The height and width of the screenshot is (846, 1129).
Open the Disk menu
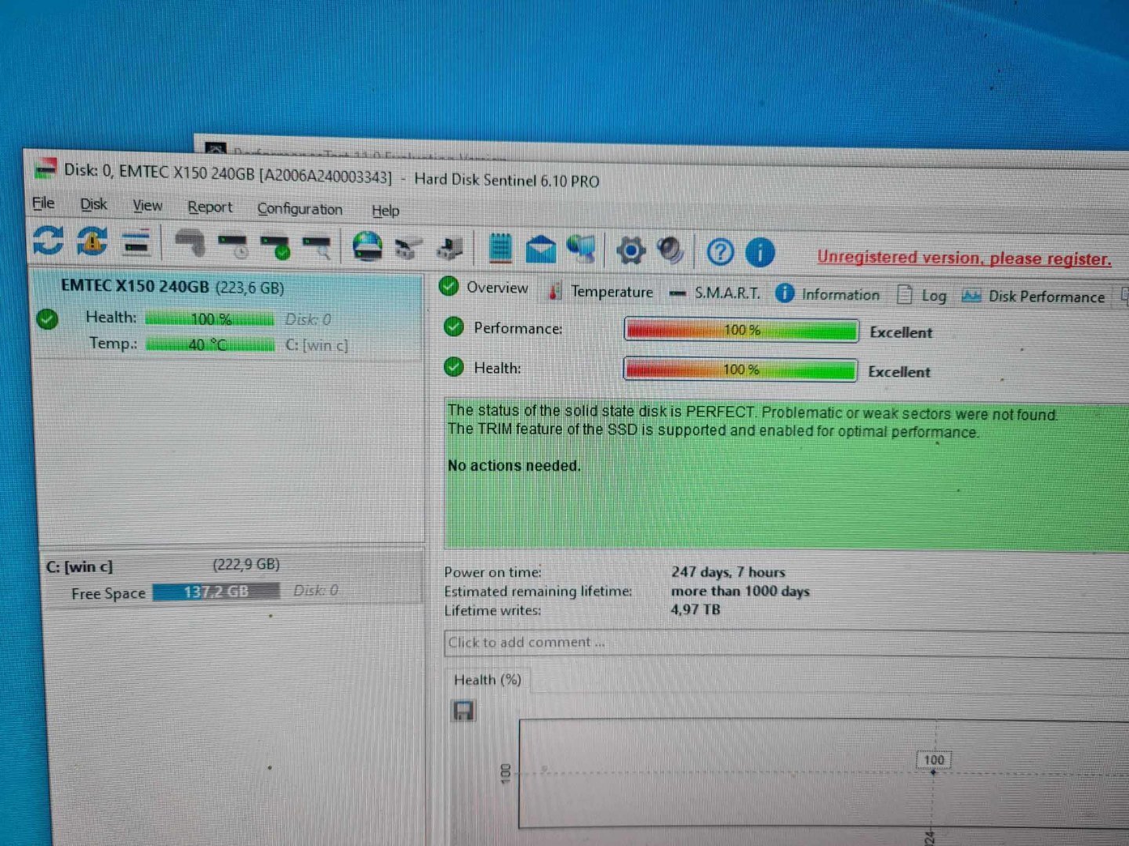(93, 204)
